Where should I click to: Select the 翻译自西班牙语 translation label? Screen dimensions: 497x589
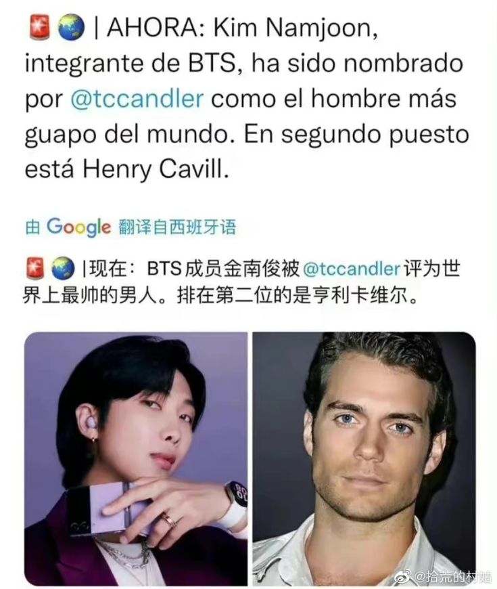point(177,227)
